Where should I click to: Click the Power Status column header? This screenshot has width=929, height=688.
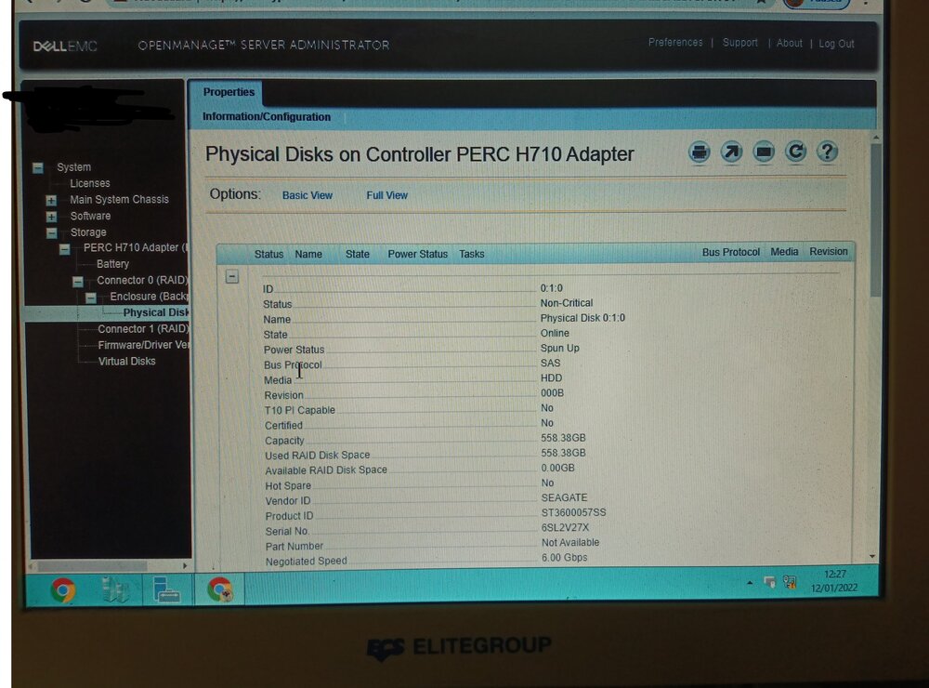pos(418,254)
